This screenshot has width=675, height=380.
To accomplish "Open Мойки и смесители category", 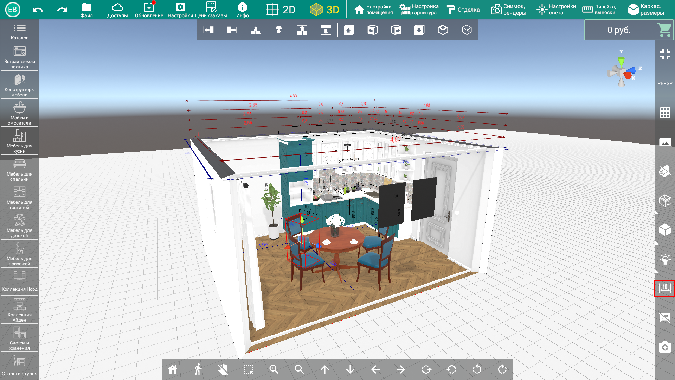I will point(19,113).
